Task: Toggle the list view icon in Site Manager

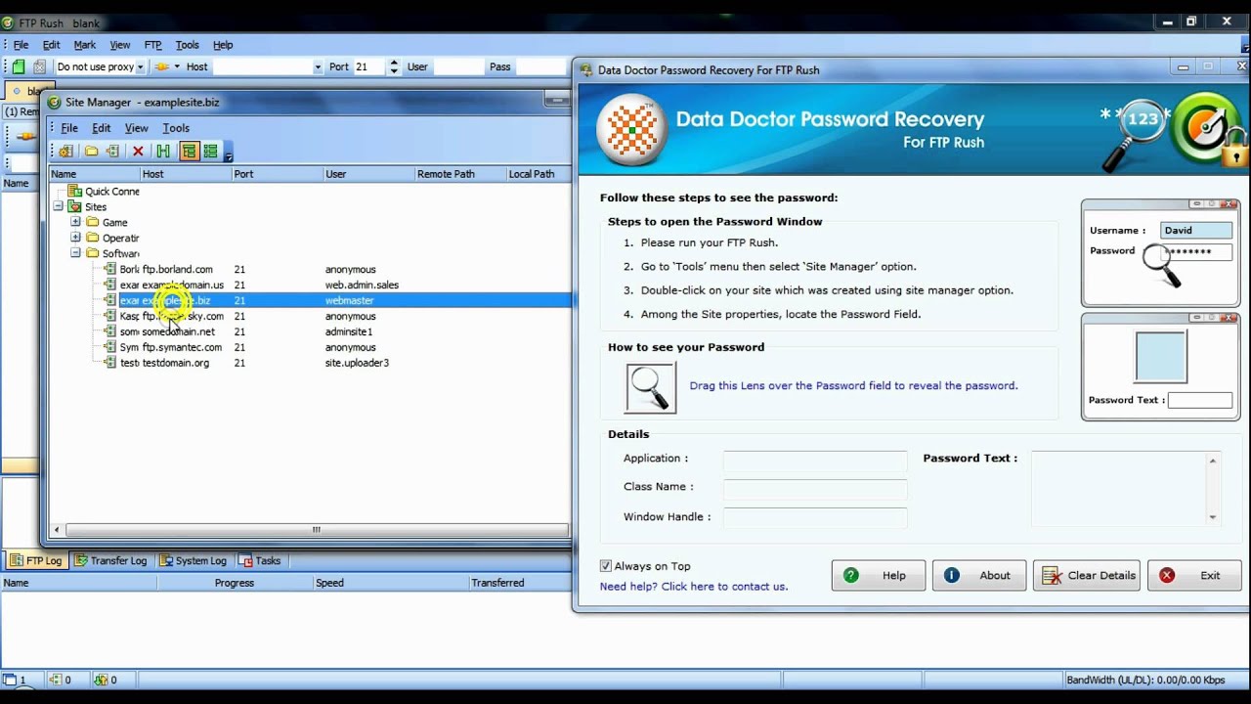Action: (x=210, y=152)
